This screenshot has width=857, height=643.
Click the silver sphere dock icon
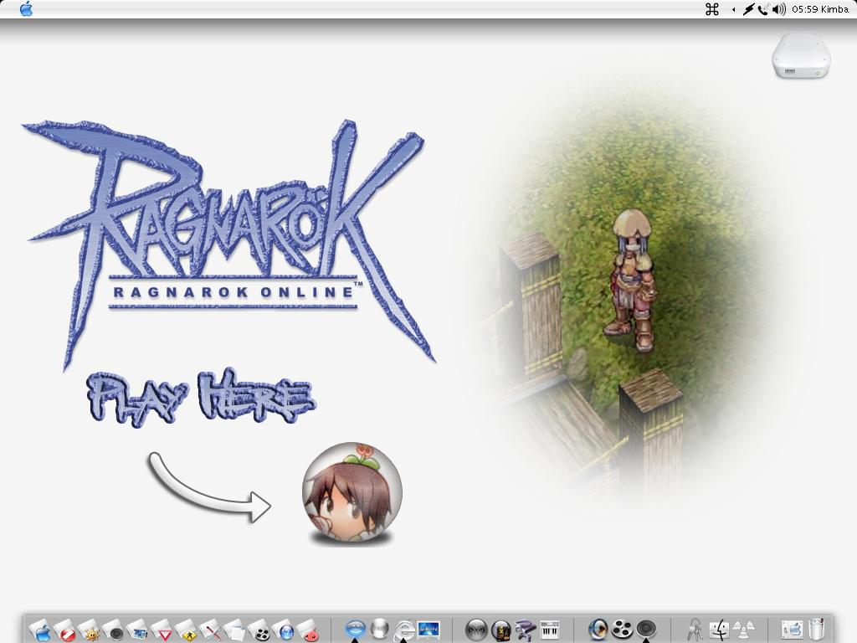379,629
